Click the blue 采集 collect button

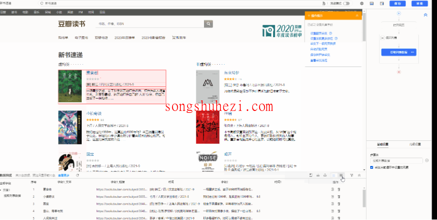click(x=420, y=3)
